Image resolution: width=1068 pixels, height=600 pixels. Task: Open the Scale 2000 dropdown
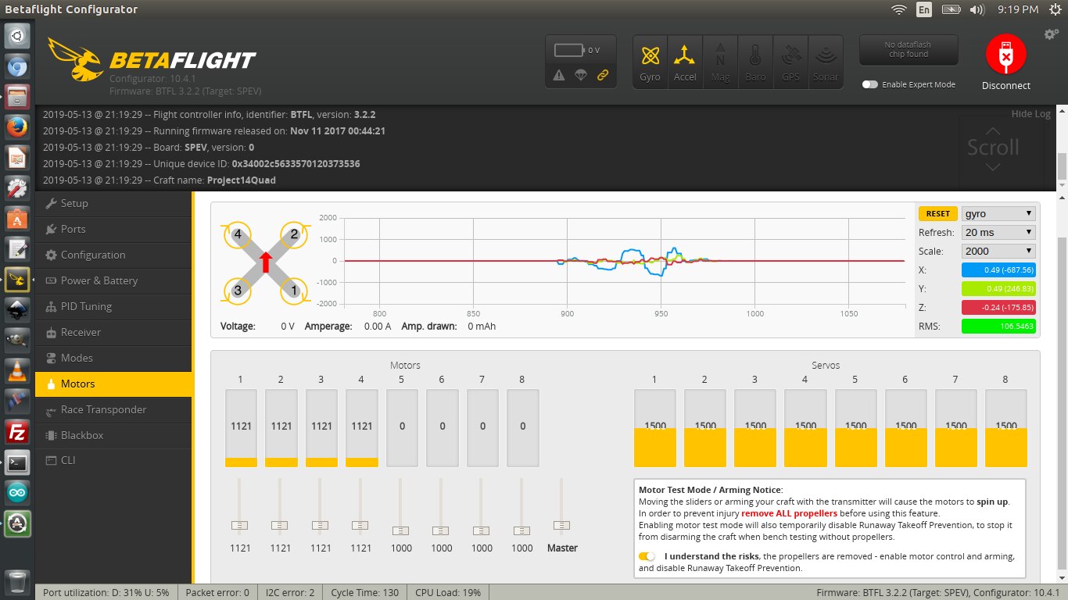[998, 251]
